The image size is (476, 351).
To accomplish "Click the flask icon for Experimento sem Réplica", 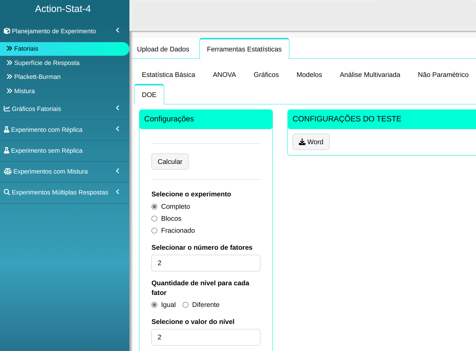I will (6, 151).
